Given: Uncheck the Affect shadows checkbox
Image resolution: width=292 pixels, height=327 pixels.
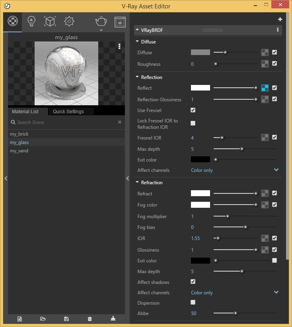Looking at the screenshot, I should point(193,282).
